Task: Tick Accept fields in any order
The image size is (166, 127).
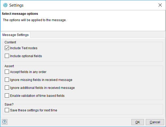Action: (7, 72)
